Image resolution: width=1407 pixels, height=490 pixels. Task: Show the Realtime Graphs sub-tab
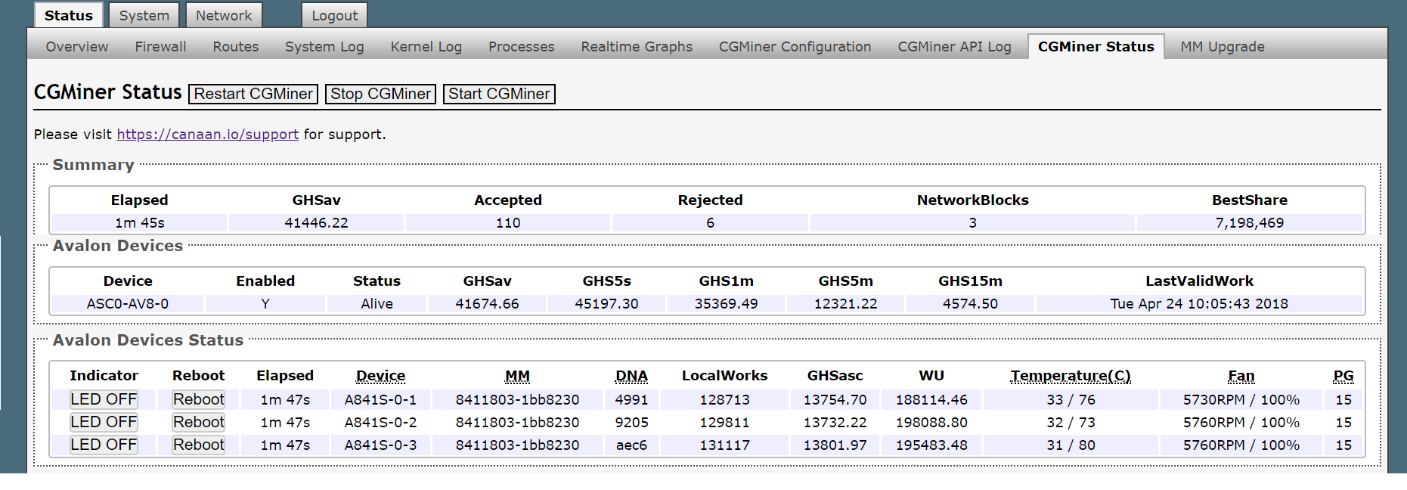click(x=637, y=47)
